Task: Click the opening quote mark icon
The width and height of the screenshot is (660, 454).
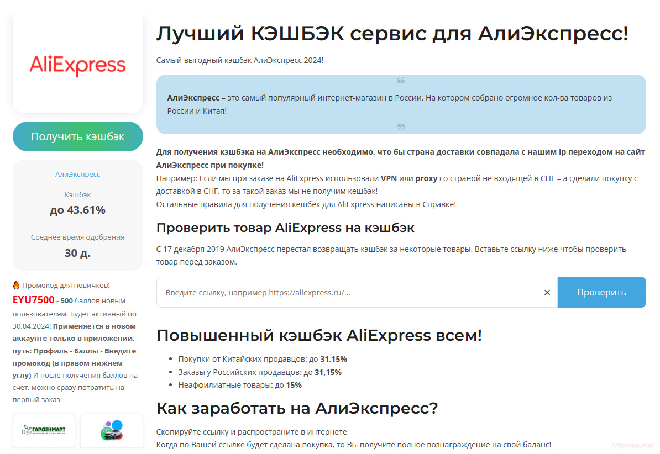Action: (401, 81)
